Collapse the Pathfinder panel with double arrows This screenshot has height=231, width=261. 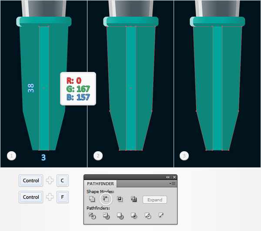click(167, 177)
